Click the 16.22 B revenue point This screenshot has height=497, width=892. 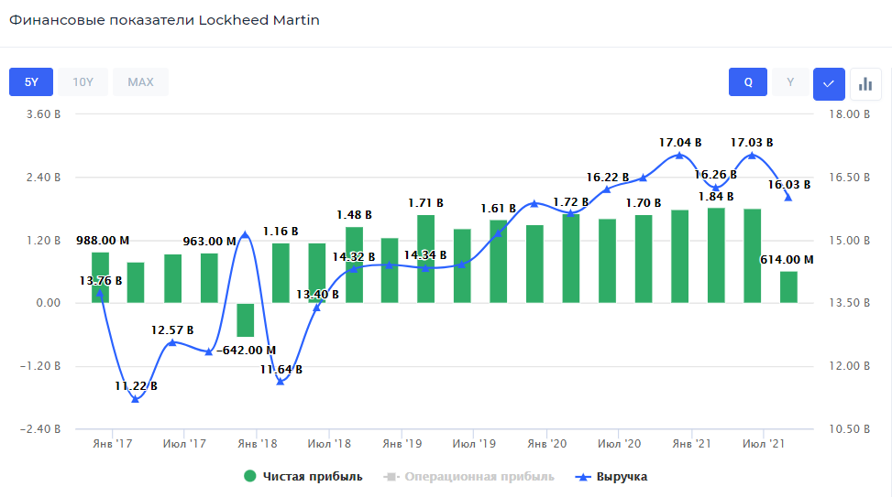pos(606,189)
